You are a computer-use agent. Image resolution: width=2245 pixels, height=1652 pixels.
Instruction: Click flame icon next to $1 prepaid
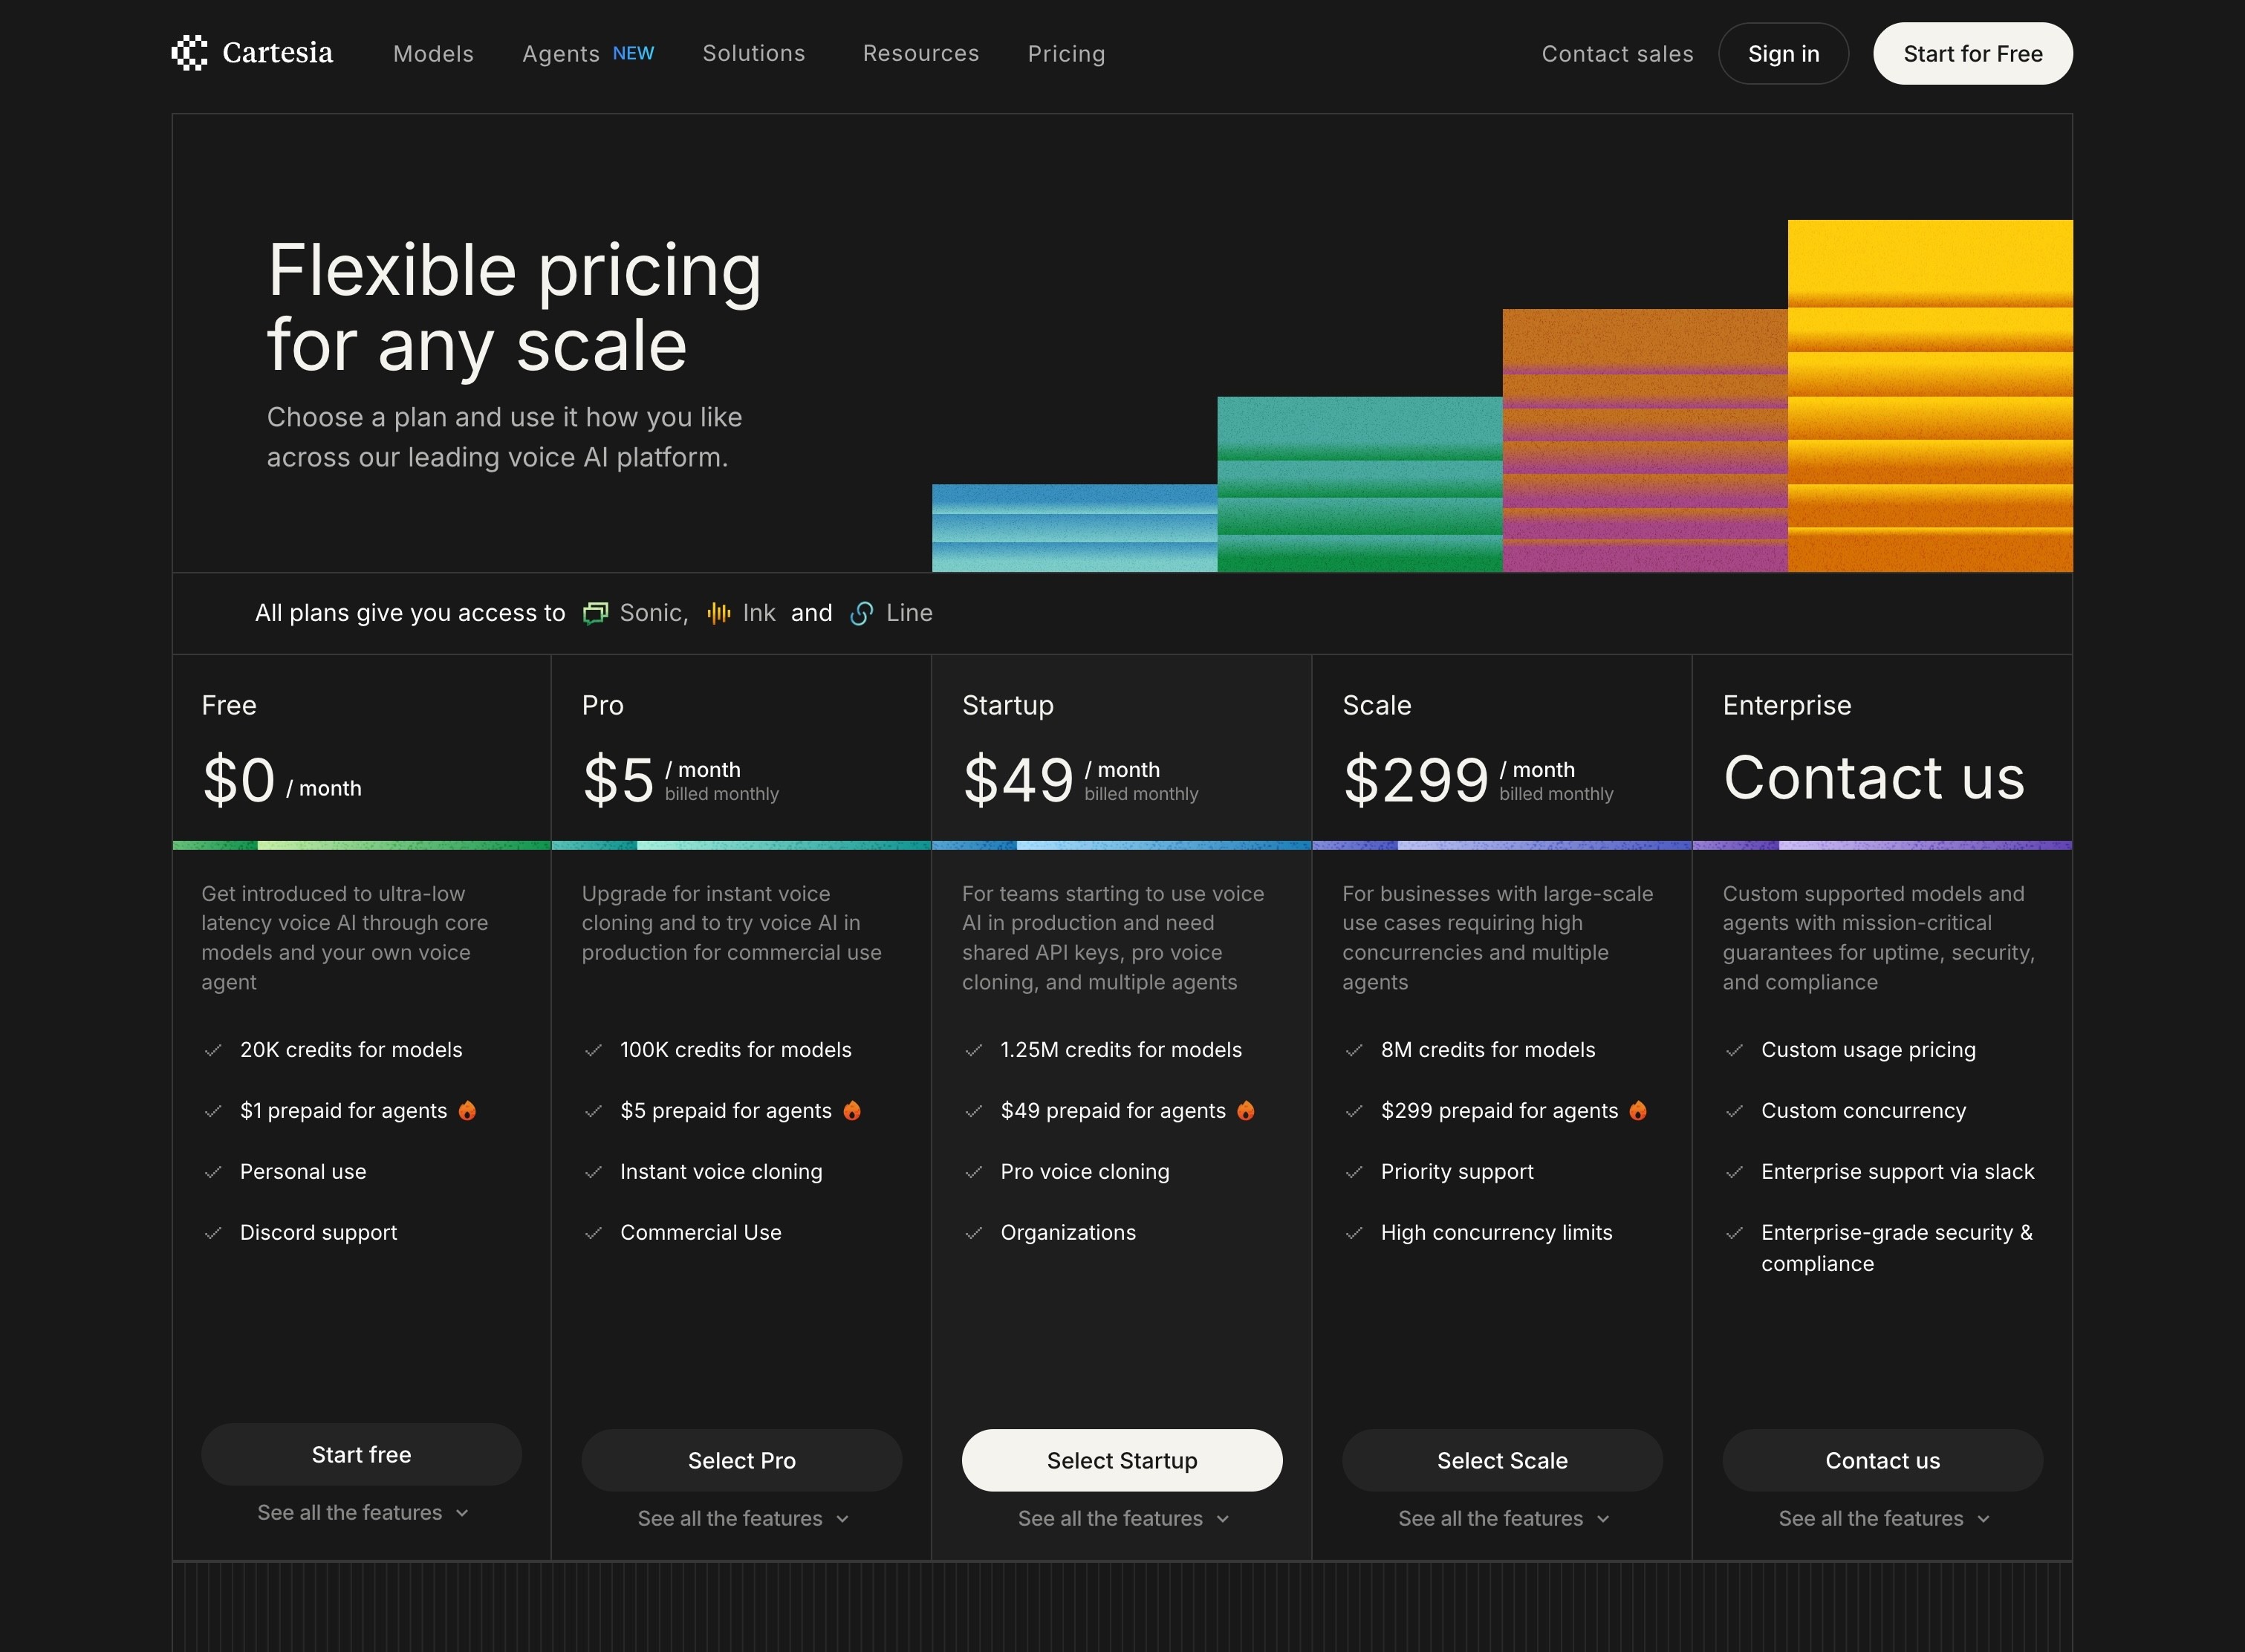point(467,1110)
